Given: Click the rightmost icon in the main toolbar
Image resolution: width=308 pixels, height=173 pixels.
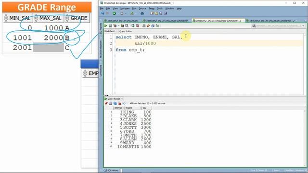Looking at the screenshot, I should pos(166,13).
